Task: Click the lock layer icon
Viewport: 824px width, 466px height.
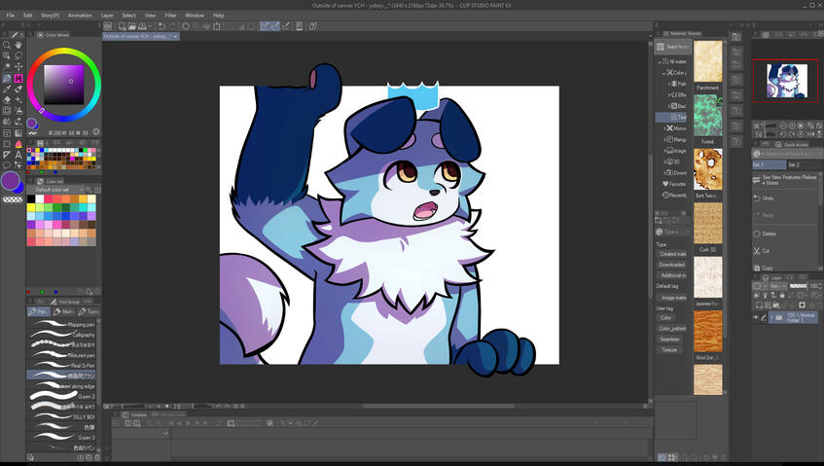Action: (x=782, y=296)
